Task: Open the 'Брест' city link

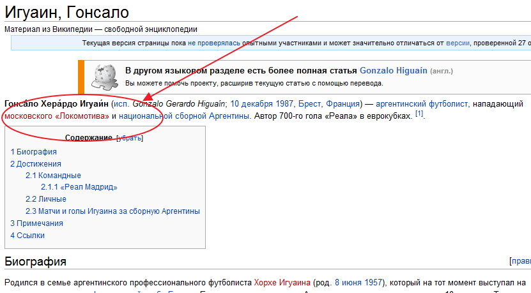Action: (x=309, y=103)
